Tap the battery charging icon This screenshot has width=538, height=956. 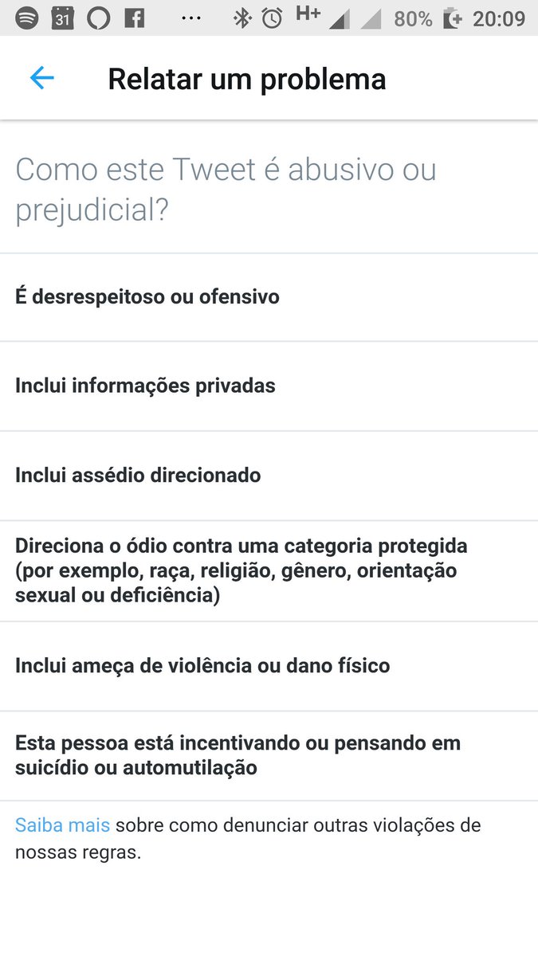pos(453,18)
